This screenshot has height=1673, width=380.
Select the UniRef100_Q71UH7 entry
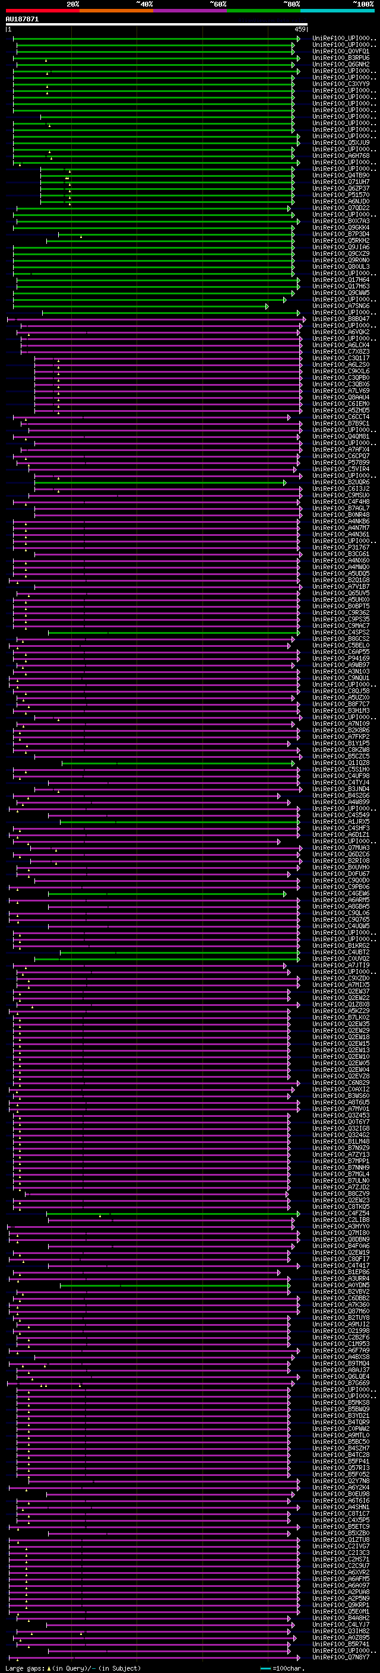[x=341, y=182]
